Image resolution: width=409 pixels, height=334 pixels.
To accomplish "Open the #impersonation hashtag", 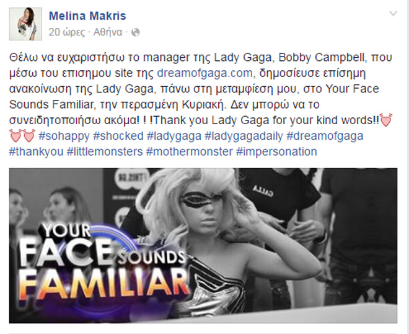I will point(276,152).
